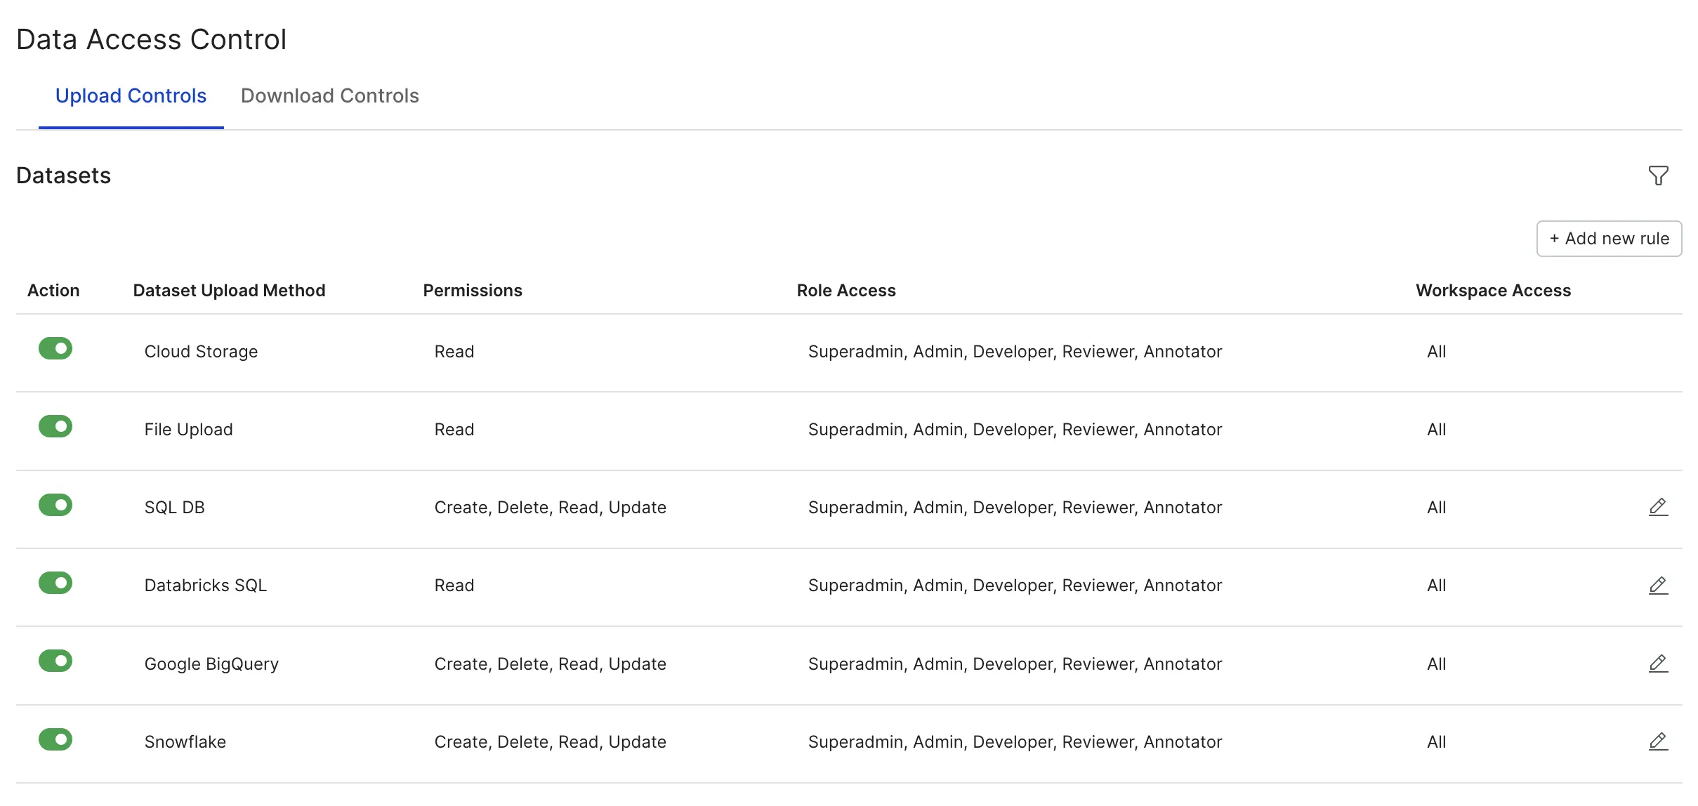Edit the Snowflake rule
This screenshot has height=806, width=1698.
coord(1658,741)
